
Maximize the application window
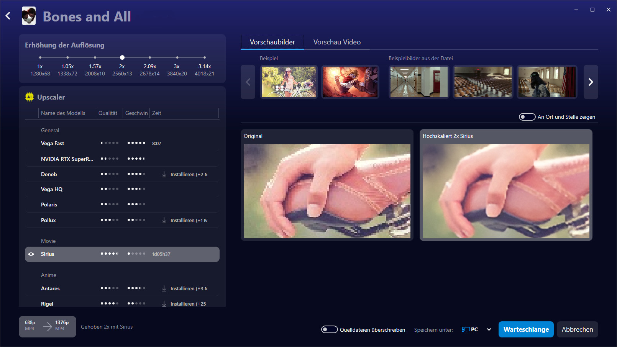tap(592, 10)
